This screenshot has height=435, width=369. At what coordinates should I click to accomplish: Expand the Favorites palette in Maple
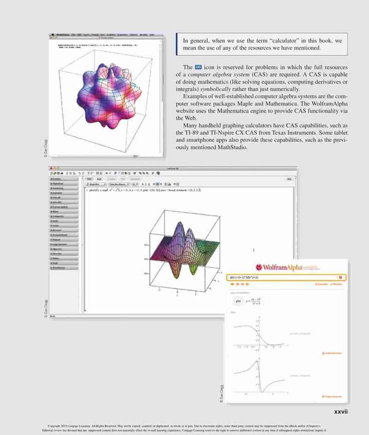64,179
